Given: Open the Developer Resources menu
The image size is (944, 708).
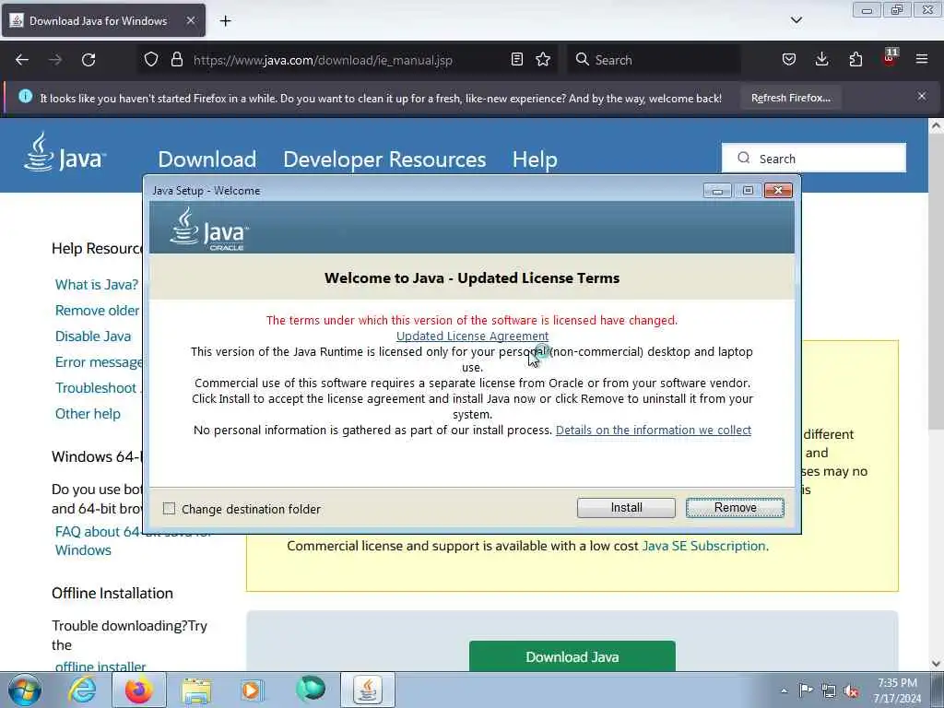Looking at the screenshot, I should [384, 159].
